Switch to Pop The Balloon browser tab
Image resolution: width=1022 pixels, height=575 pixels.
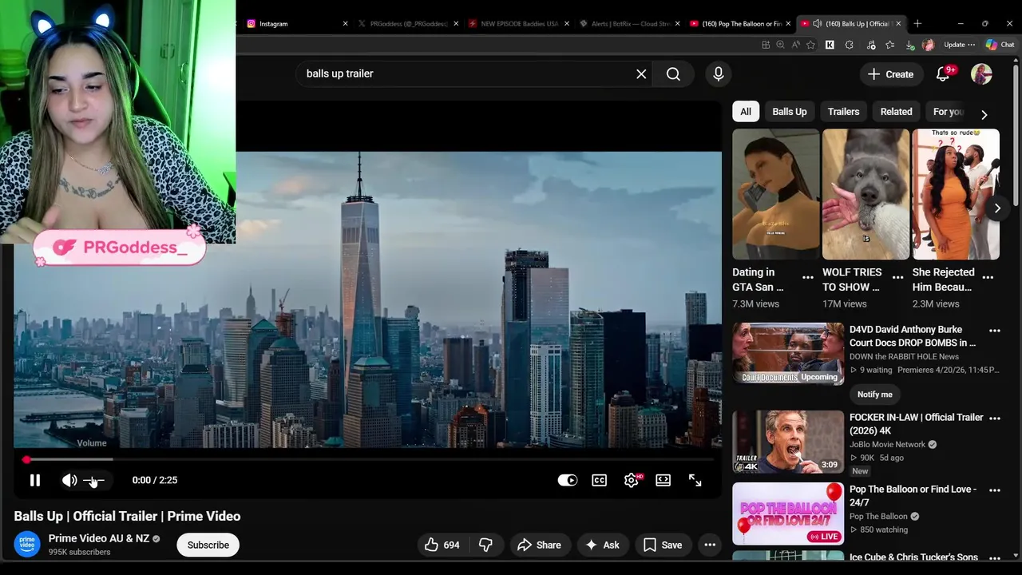(739, 24)
